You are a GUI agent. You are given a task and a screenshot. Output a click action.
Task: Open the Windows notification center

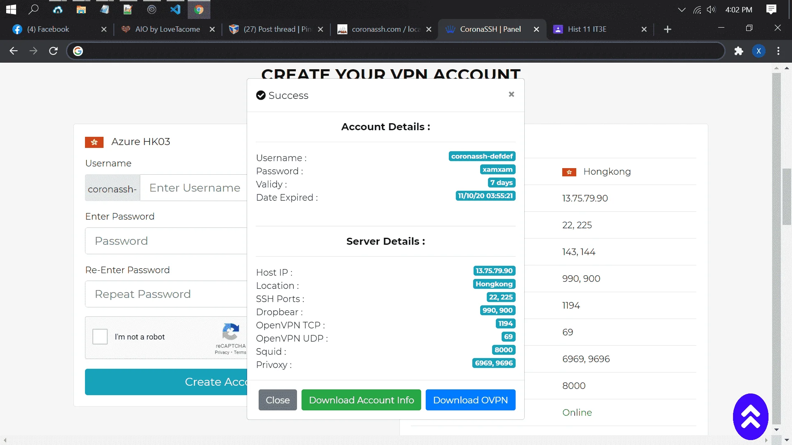pyautogui.click(x=771, y=9)
